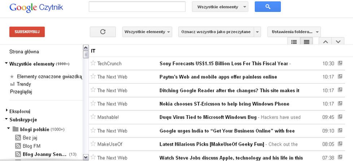Select Blog Joanny Sen subscription
Screen dimensions: 353x161
pos(44,155)
